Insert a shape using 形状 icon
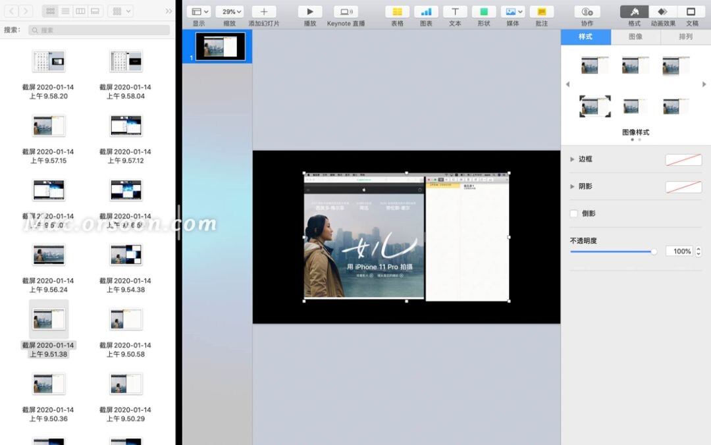Screen dimensions: 711x445 click(x=484, y=11)
